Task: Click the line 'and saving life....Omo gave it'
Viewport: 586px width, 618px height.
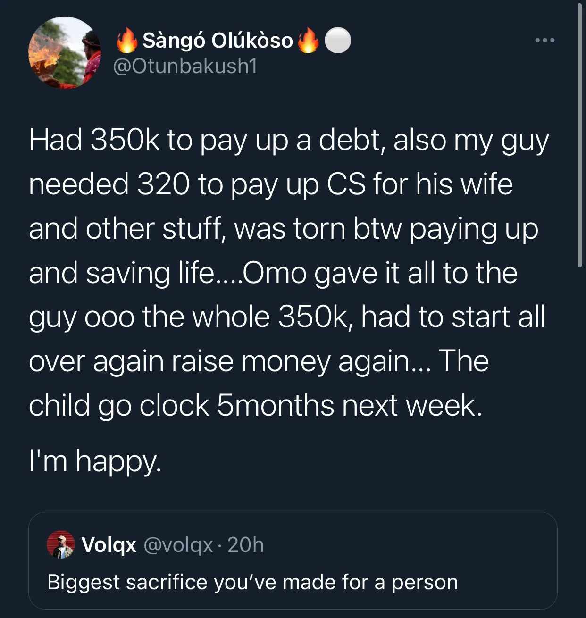Action: (273, 273)
